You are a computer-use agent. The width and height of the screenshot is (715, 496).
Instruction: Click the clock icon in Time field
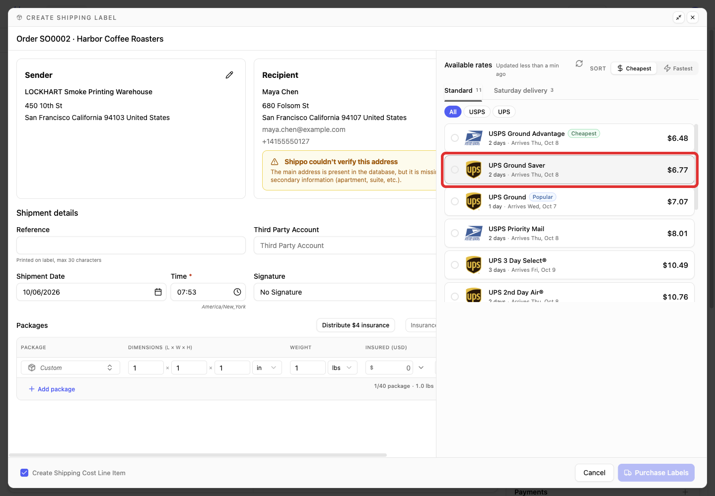point(237,292)
